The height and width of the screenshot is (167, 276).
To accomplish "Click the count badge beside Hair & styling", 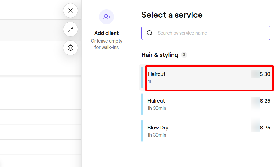I will tap(184, 55).
